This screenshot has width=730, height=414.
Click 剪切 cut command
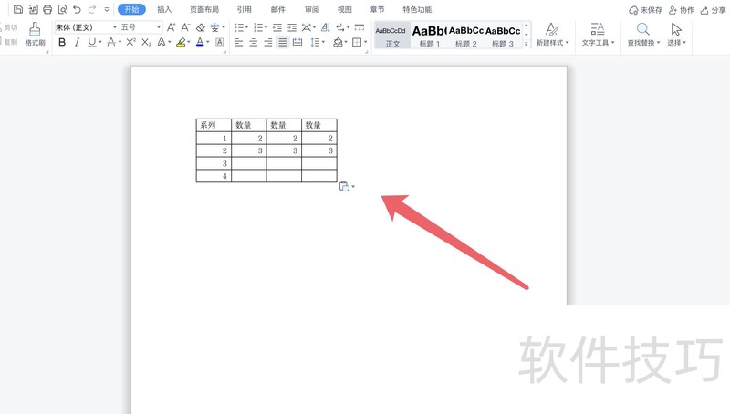pos(9,27)
